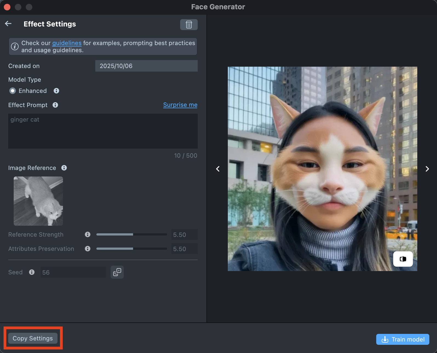Delete the effect with the trash icon
Image resolution: width=437 pixels, height=353 pixels.
point(189,25)
